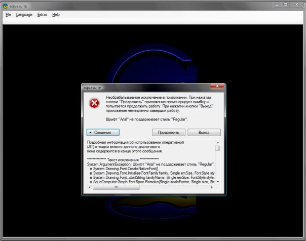Click the System.Drawing.Font.CreateNativeFont() line
This screenshot has width=306, height=241.
coord(124,169)
